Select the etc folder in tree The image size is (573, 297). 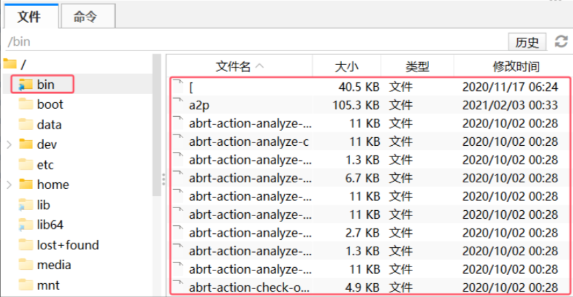click(45, 165)
